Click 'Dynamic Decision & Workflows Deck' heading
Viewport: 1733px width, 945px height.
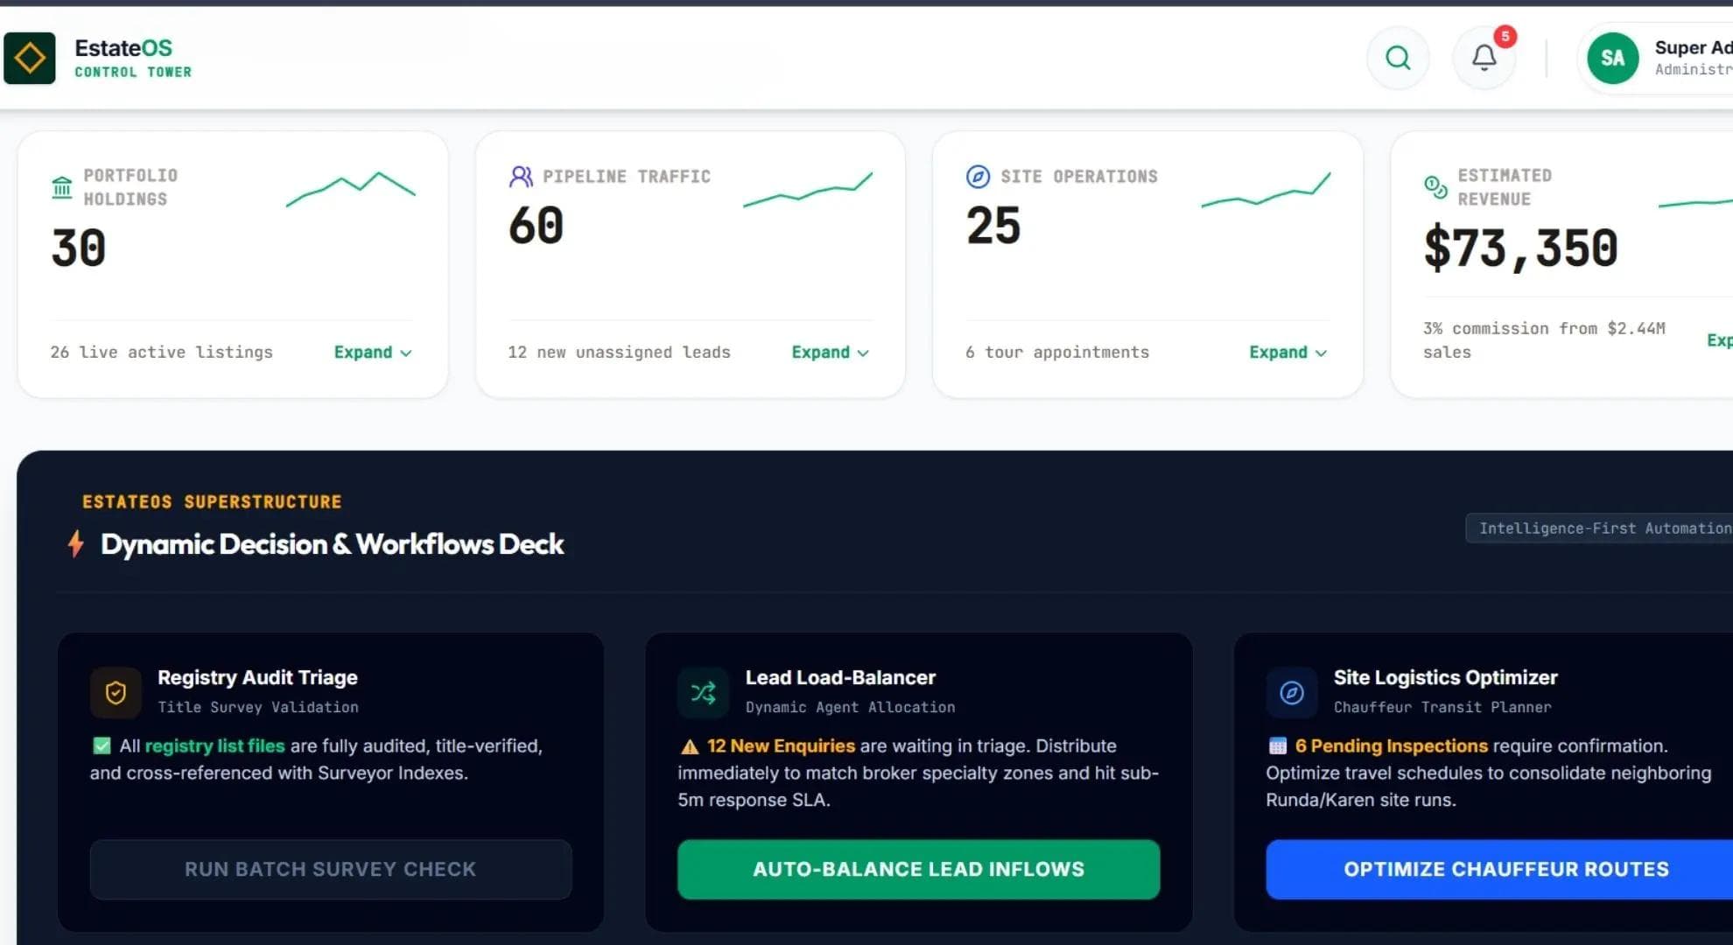click(x=333, y=543)
